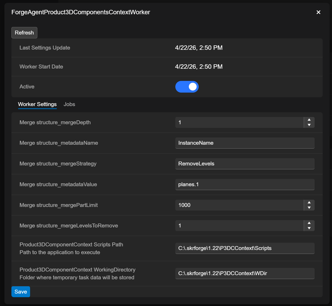This screenshot has height=306, width=332.
Task: Lower mergeLevelsToRemove with the down arrow
Action: click(309, 228)
